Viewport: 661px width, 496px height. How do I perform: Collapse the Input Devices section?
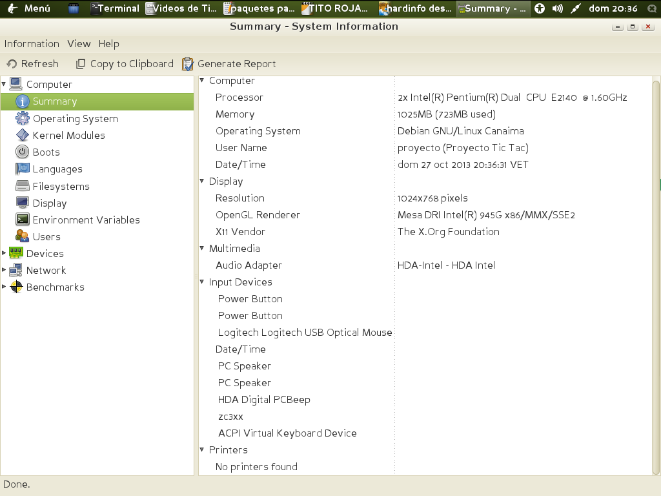click(x=202, y=282)
